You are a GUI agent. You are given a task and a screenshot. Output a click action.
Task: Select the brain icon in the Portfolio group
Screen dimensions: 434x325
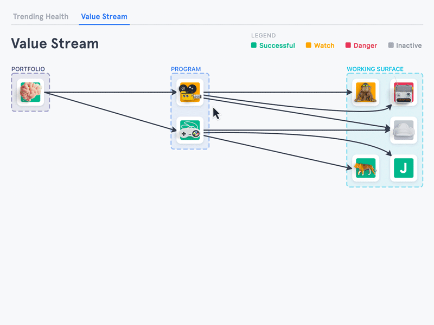[x=30, y=92]
